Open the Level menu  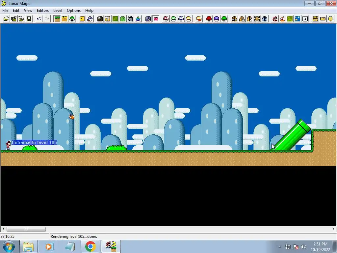click(x=58, y=11)
